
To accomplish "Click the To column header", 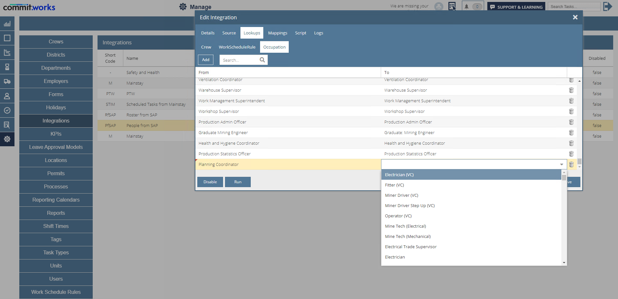I will (474, 73).
